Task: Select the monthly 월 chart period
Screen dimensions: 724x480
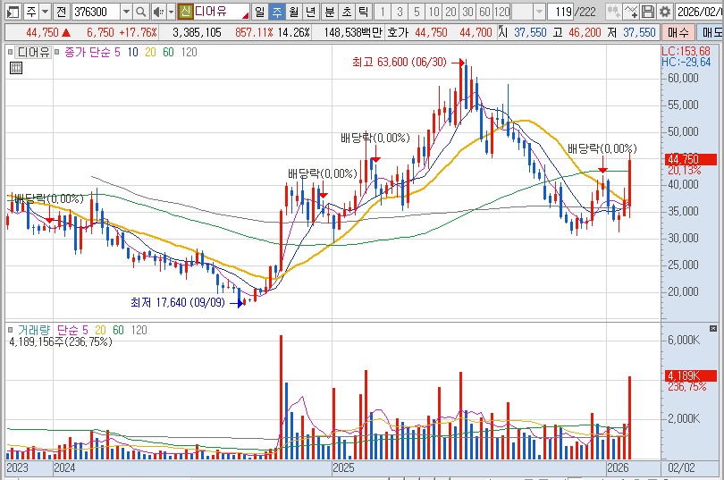Action: [294, 12]
